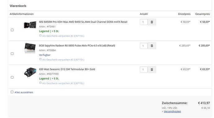Select the Sapphire Radeon RX 6600 row checkbox
The width and height of the screenshot is (214, 118).
(12, 54)
